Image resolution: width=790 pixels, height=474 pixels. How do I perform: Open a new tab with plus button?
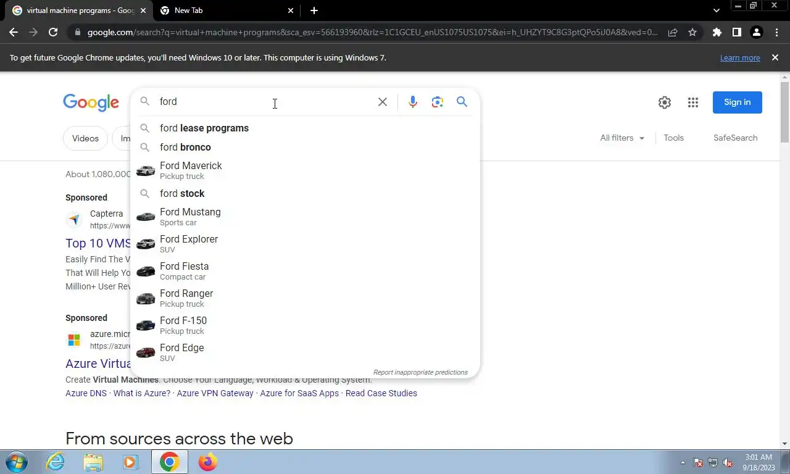click(x=314, y=10)
